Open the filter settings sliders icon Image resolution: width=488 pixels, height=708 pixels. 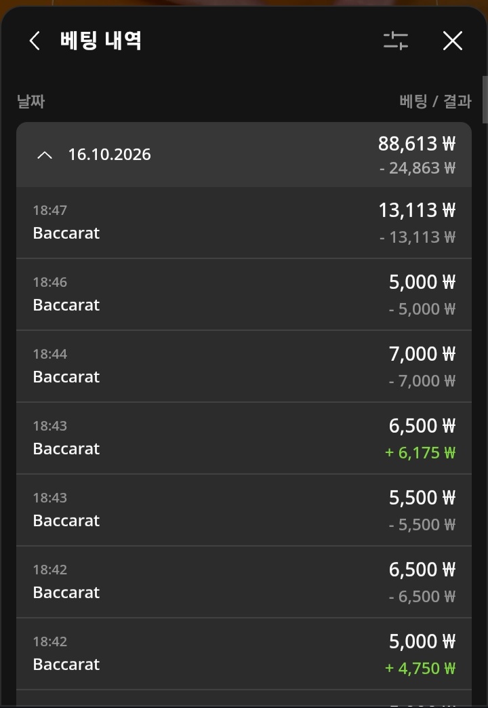click(x=396, y=41)
